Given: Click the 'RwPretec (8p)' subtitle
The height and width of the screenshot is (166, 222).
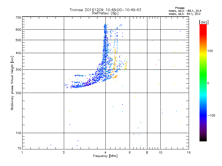Looking at the screenshot, I should tap(105, 13).
